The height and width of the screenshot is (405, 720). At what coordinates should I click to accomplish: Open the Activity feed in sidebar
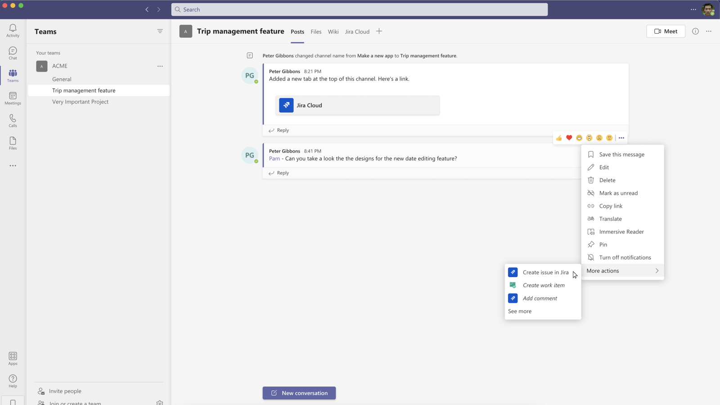tap(13, 30)
